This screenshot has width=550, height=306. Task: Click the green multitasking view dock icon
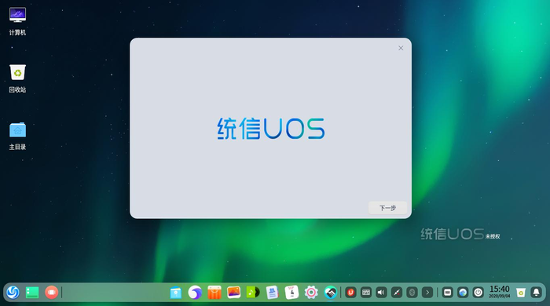pos(32,293)
